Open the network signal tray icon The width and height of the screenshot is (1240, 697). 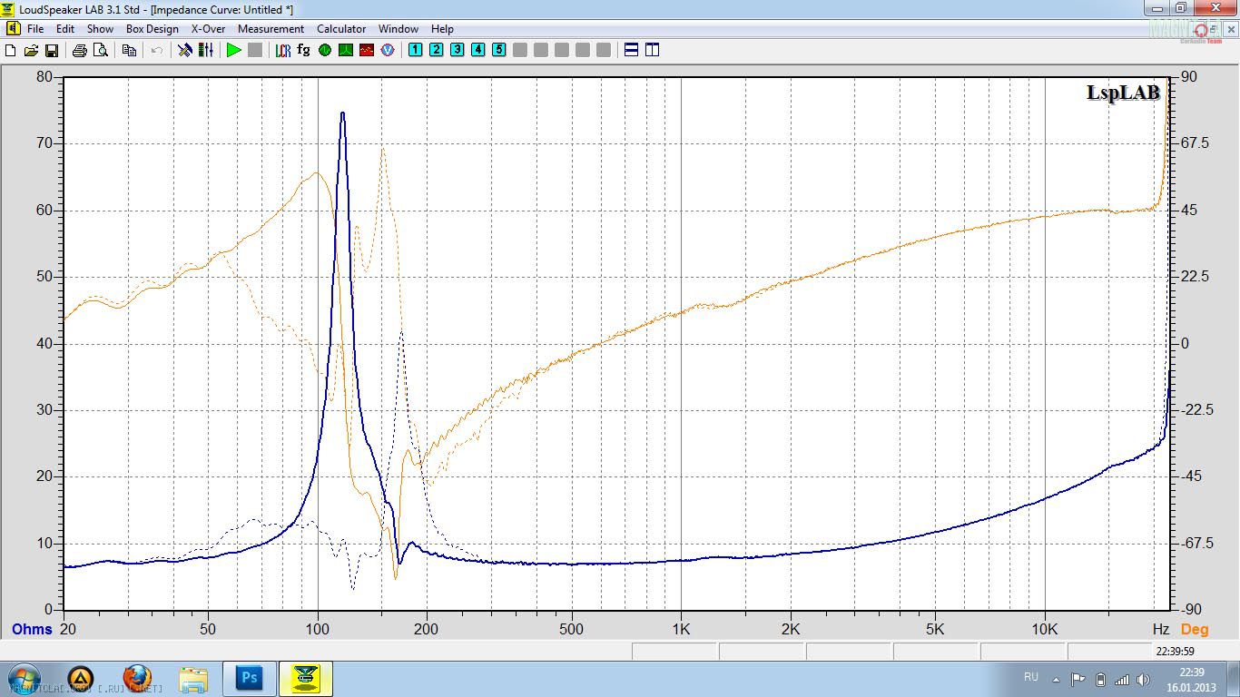[x=1121, y=679]
